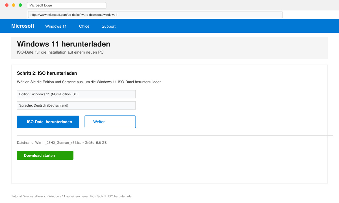Click the Schritt 2: ISO herunterladen heading

47,73
